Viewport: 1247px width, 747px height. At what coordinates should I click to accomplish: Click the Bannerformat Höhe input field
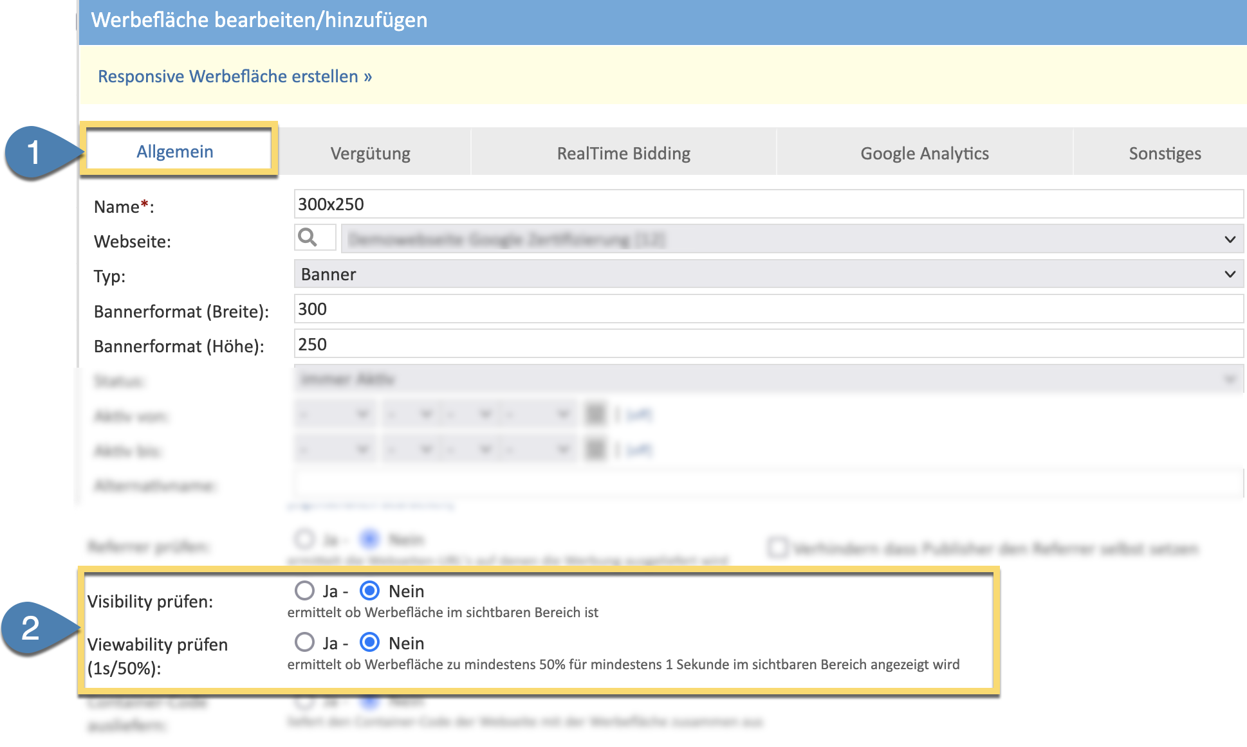[x=768, y=345]
